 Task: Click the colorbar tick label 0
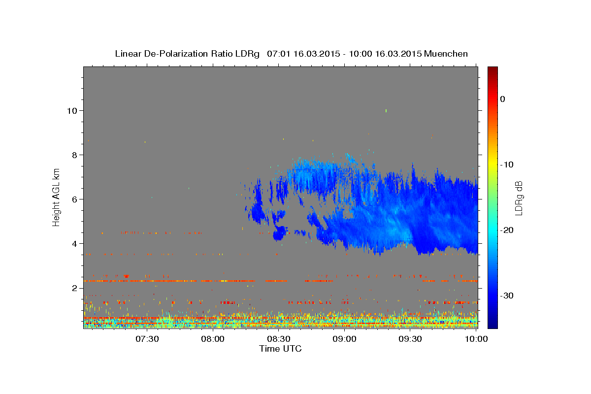tap(503, 99)
